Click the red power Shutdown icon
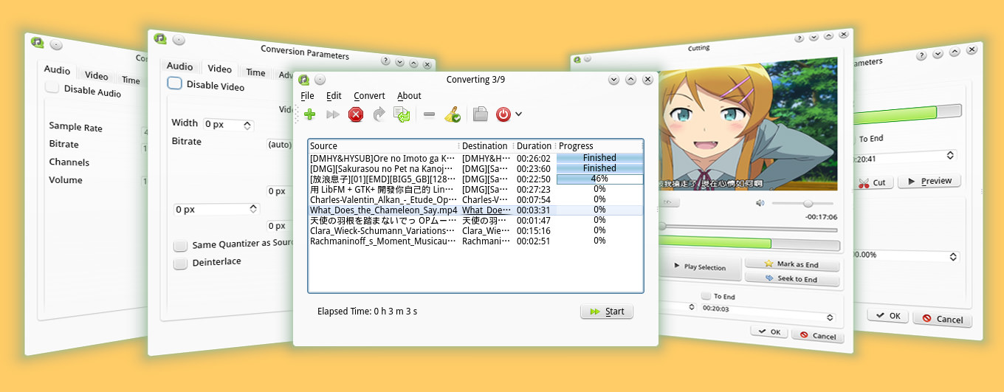The image size is (1004, 392). (503, 114)
